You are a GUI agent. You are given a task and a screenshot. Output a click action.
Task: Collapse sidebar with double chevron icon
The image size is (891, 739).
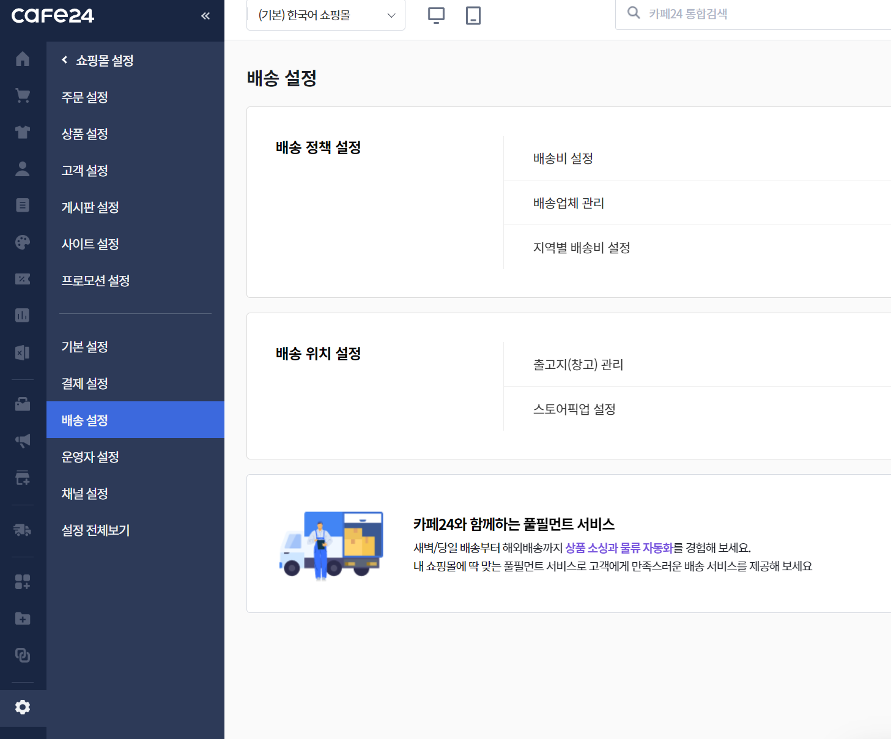(205, 16)
